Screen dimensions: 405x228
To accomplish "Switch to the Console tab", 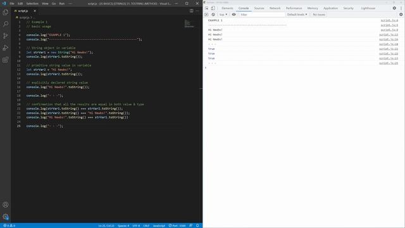I will (244, 8).
